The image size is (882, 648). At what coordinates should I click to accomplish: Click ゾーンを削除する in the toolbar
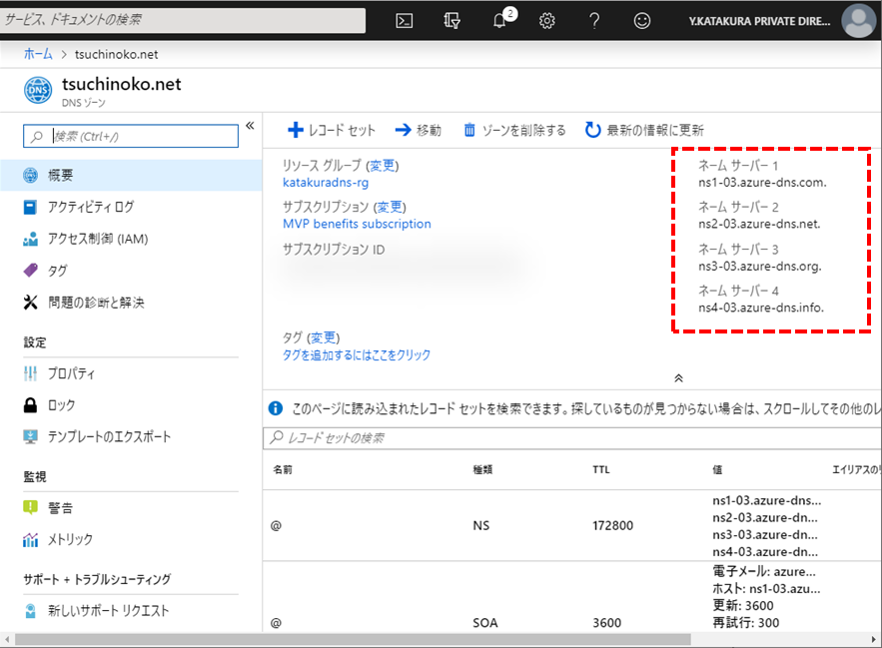514,130
